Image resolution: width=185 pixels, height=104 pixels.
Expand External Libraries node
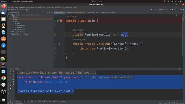pyautogui.click(x=10, y=32)
